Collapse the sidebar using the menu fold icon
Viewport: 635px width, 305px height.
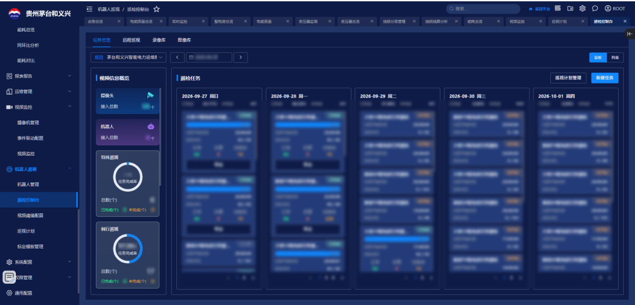tap(89, 9)
